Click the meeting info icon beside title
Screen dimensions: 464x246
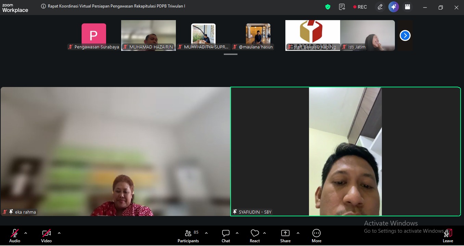point(43,6)
